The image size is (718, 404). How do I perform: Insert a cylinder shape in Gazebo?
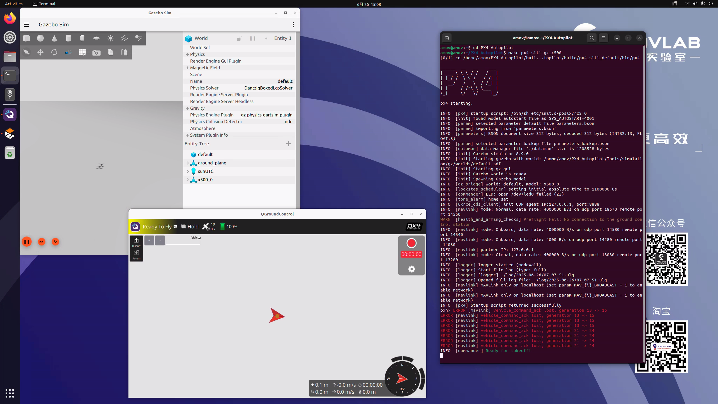click(68, 38)
